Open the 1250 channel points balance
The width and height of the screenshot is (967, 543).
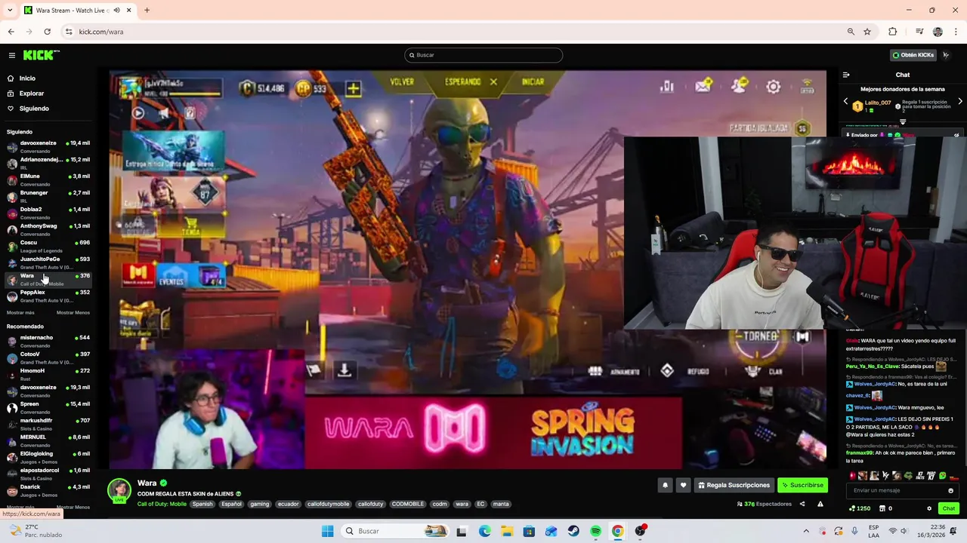[x=860, y=508]
